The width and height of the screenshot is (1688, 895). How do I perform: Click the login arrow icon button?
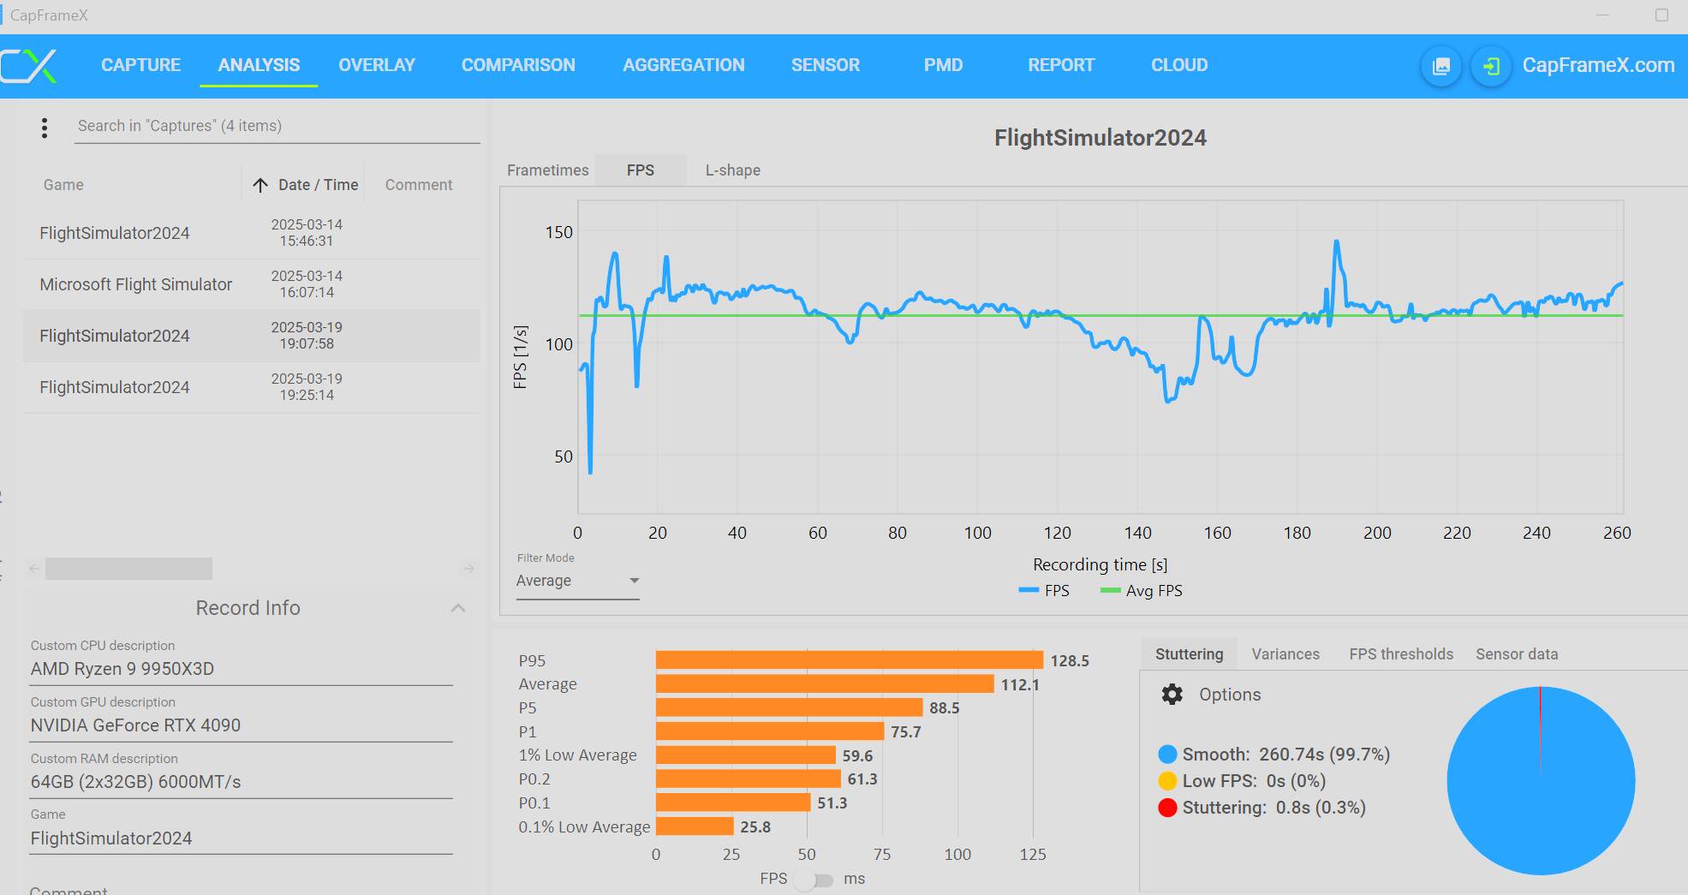coord(1491,66)
